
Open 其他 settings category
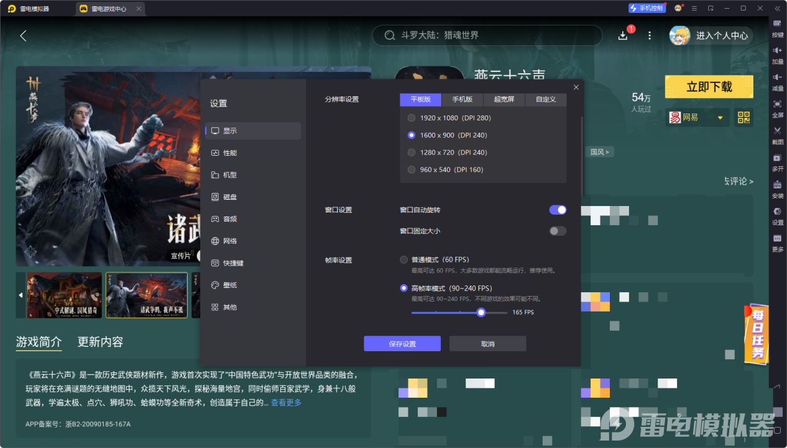point(253,307)
